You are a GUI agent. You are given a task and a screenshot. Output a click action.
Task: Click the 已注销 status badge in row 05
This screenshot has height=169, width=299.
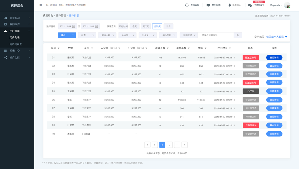click(251, 91)
